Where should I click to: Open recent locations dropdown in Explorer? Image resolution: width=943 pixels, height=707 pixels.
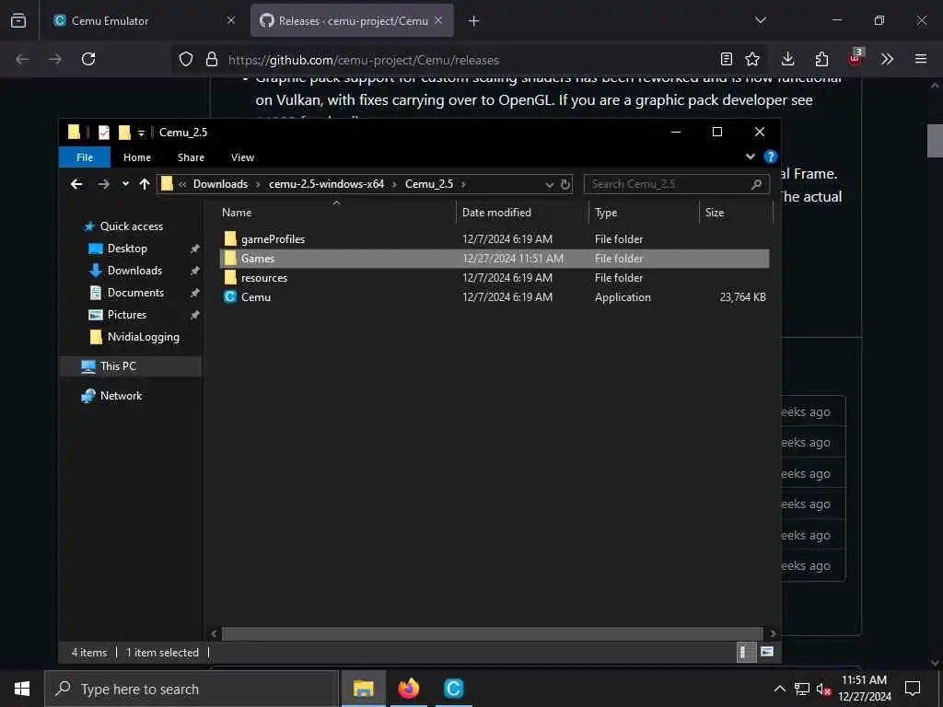click(x=125, y=184)
